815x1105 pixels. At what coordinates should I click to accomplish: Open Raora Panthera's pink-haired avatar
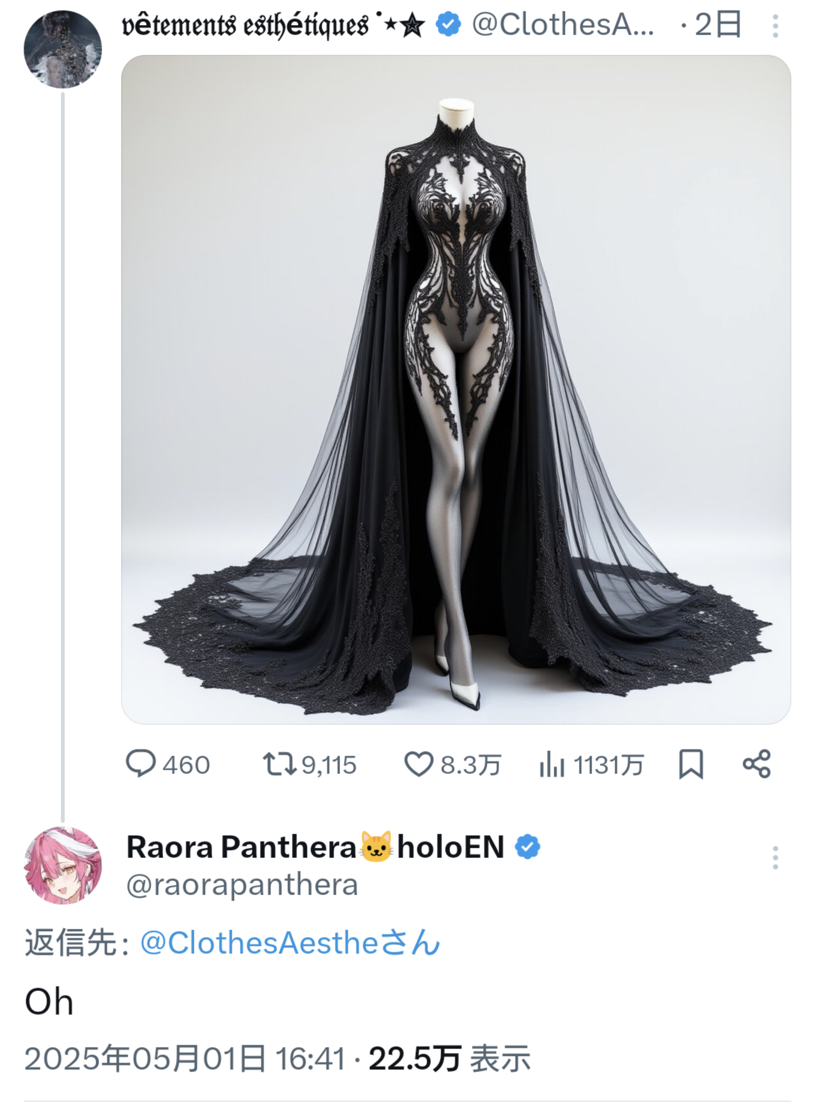pos(62,865)
